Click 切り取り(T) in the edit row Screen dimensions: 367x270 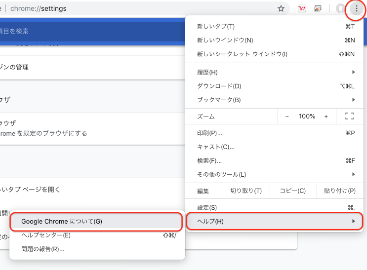(246, 191)
